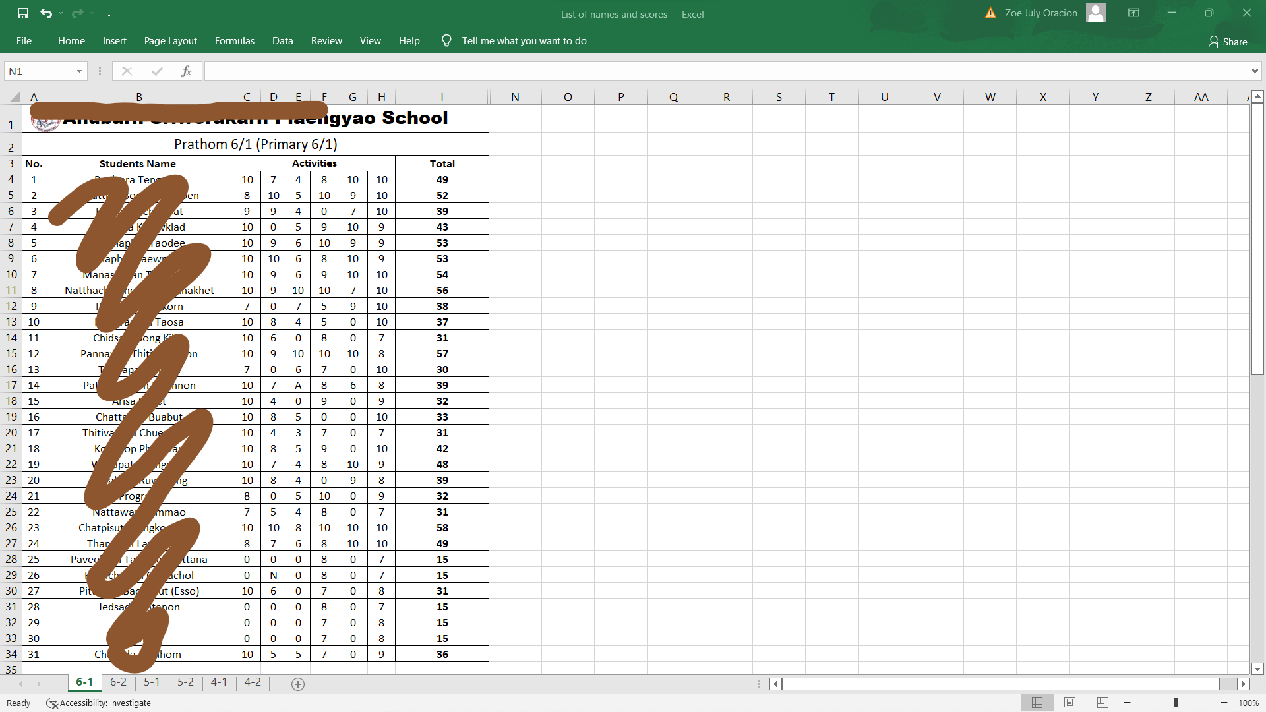Click the vertical scrollbar down arrow

point(1257,669)
